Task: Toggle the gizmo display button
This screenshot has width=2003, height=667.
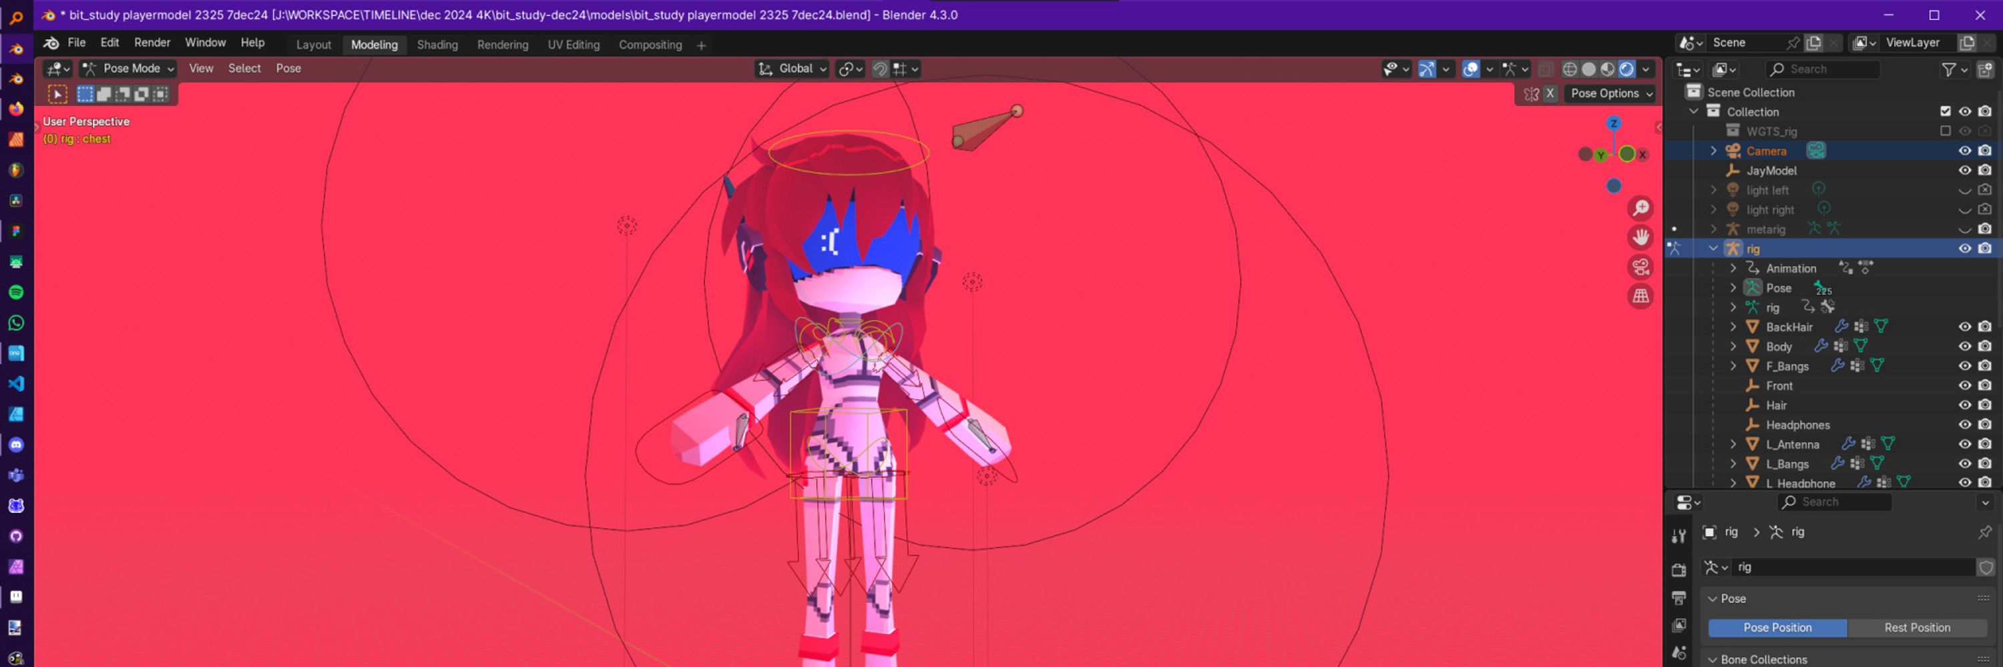Action: 1426,69
